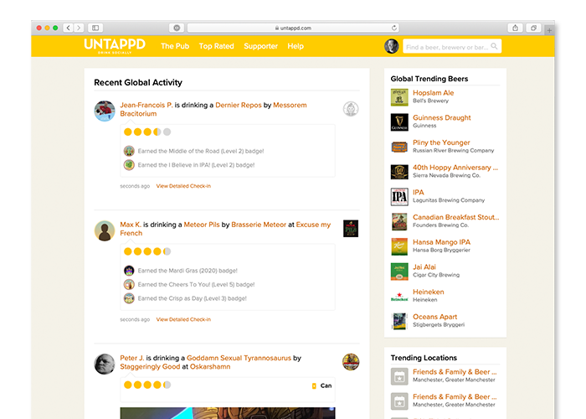Click the Untappd logo
The image size is (586, 419).
[x=115, y=45]
